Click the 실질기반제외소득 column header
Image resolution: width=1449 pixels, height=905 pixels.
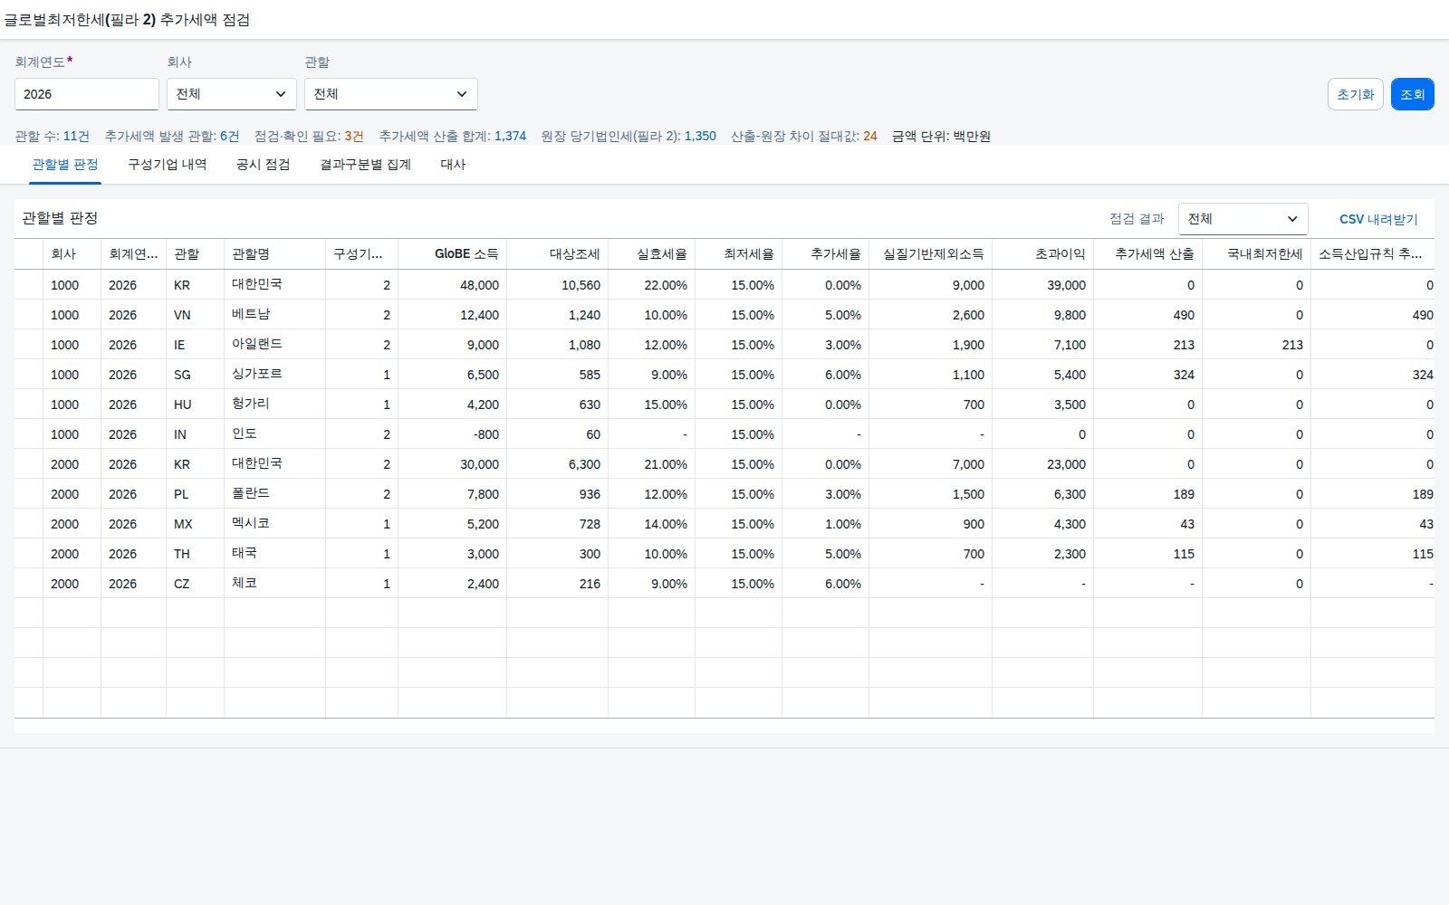pyautogui.click(x=931, y=254)
